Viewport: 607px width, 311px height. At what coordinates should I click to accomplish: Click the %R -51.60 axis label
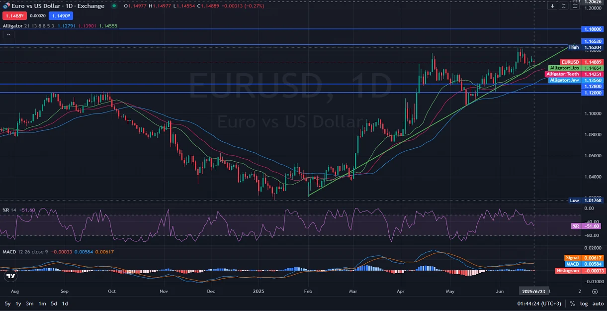(587, 226)
